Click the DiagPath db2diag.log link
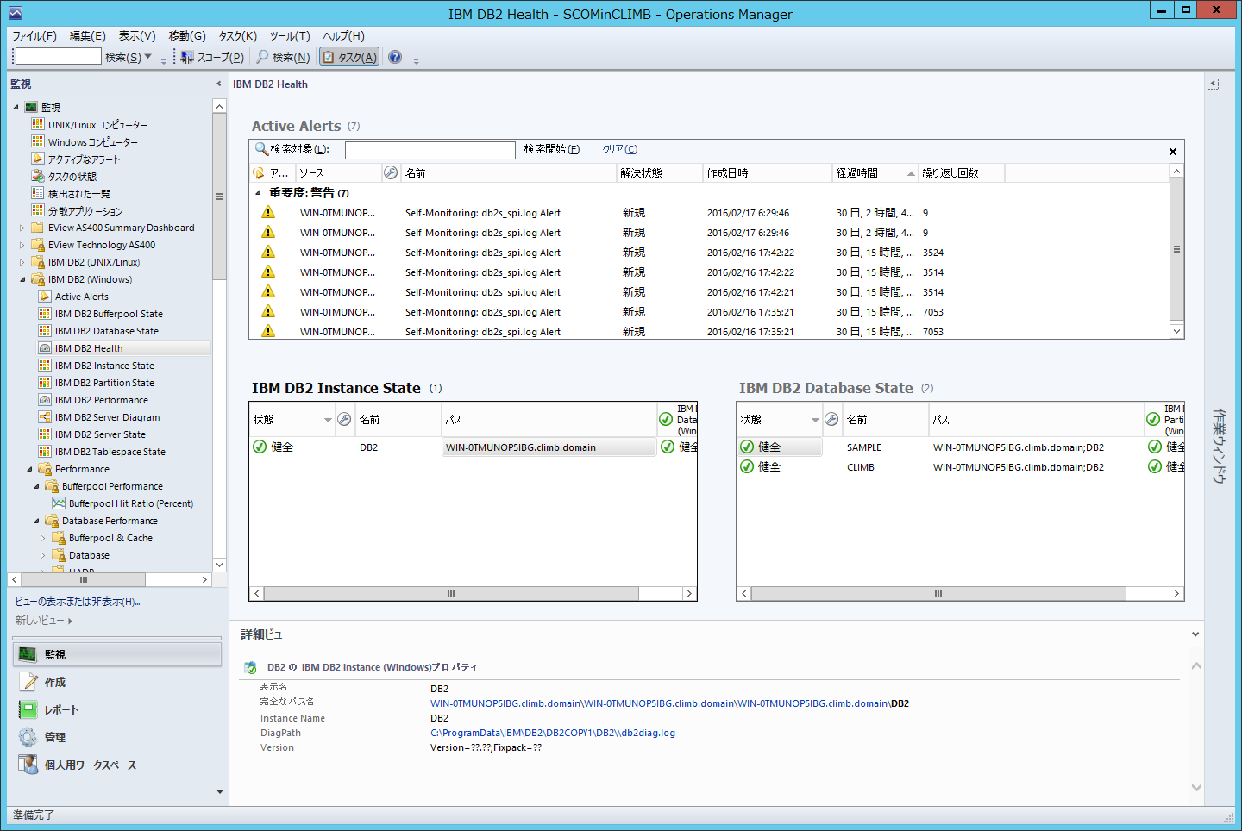 (552, 733)
